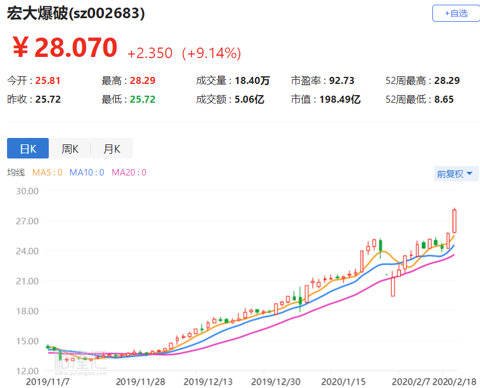Viewport: 480px width, 388px height.
Task: Click the 2020/1/15 date axis label
Action: pyautogui.click(x=344, y=382)
